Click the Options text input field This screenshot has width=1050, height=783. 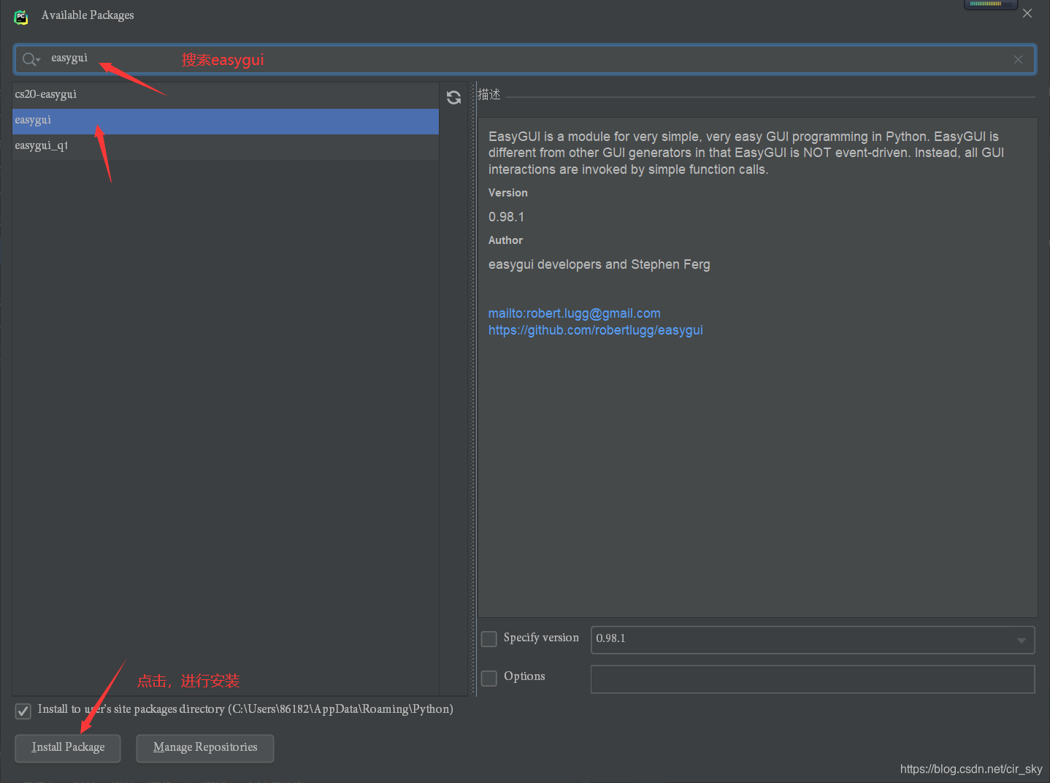[812, 679]
